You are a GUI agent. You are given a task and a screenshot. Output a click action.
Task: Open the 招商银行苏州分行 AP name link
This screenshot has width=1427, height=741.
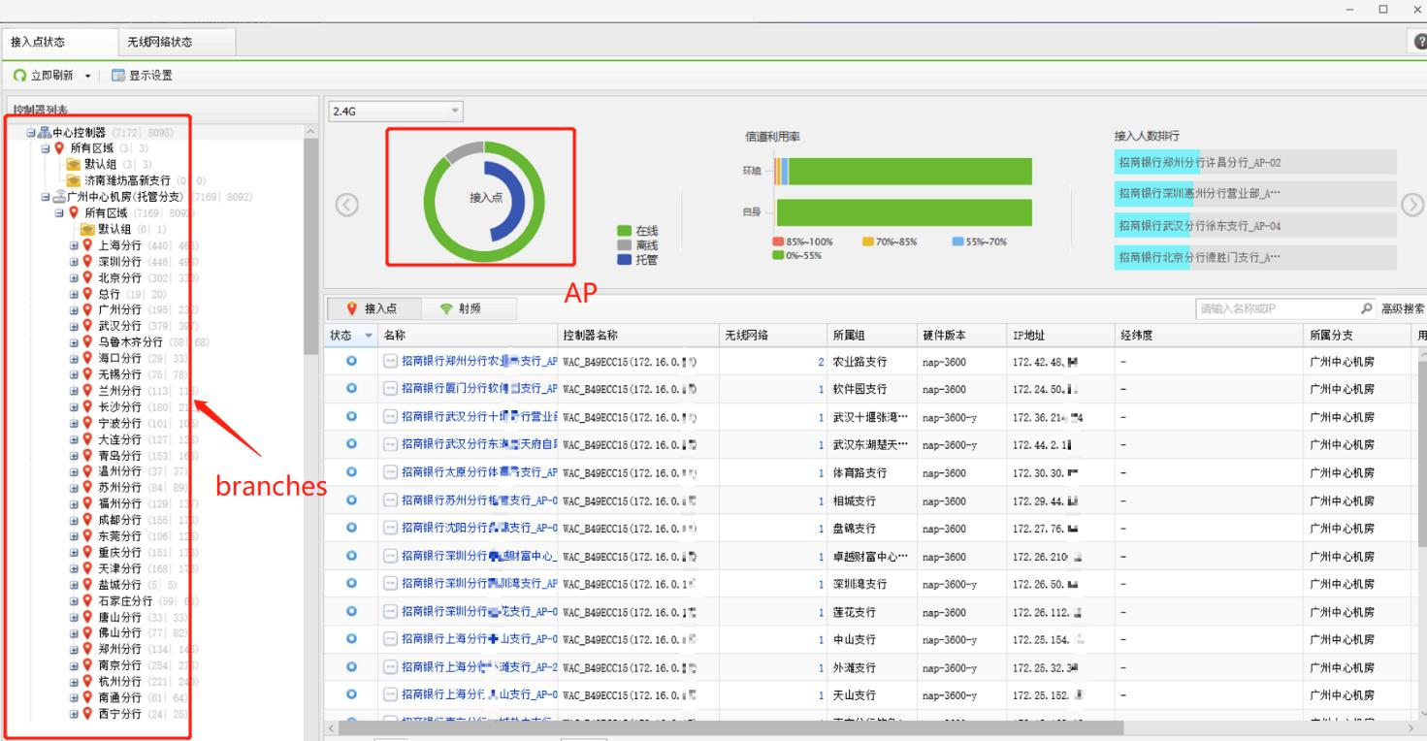click(x=479, y=500)
